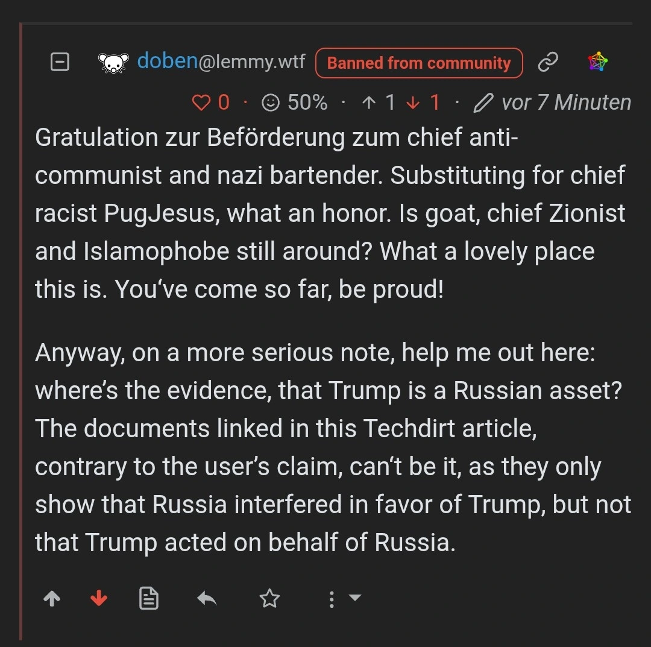This screenshot has height=647, width=651.
Task: Click the comment body text
Action: 333,339
